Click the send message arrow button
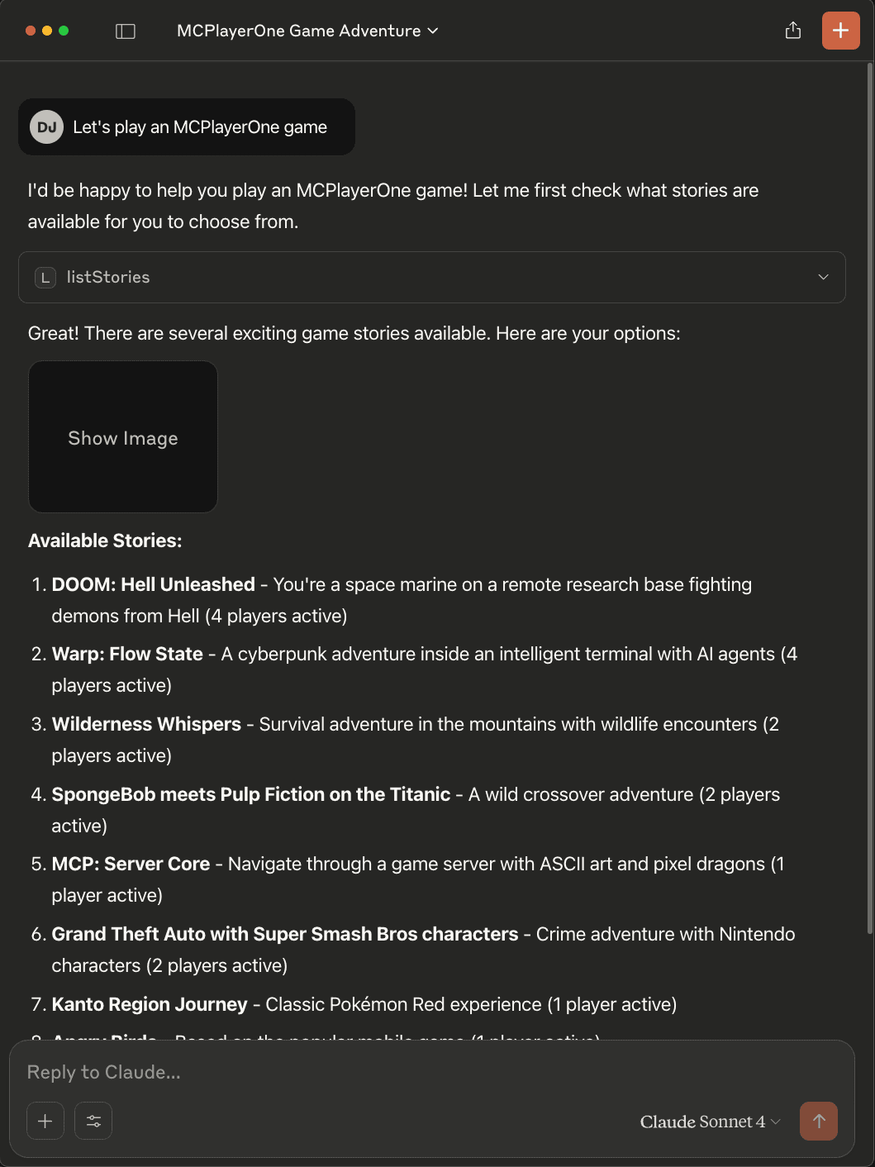Image resolution: width=875 pixels, height=1167 pixels. [x=819, y=1122]
